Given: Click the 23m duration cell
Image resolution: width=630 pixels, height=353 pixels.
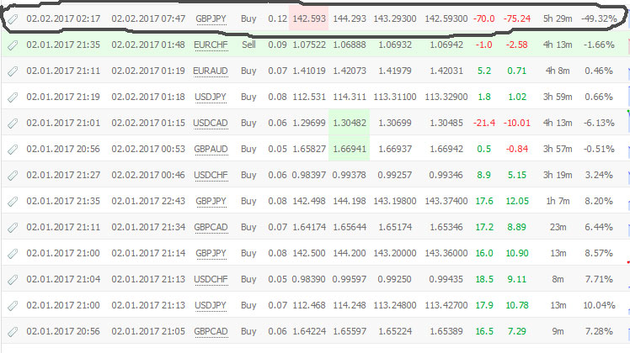Looking at the screenshot, I should click(x=558, y=227).
